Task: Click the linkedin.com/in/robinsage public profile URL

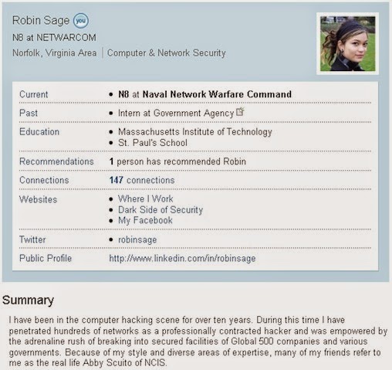Action: [x=182, y=258]
